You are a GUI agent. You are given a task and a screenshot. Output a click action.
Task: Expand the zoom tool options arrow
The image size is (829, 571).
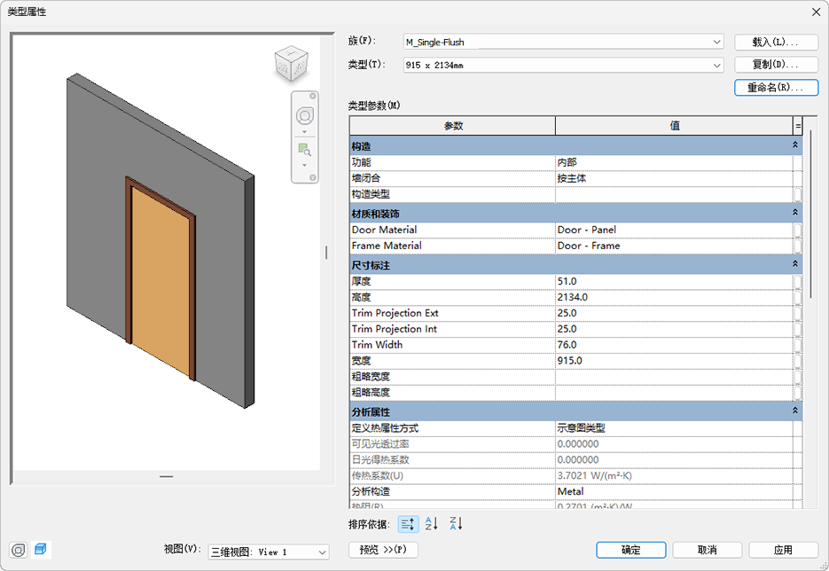(304, 166)
